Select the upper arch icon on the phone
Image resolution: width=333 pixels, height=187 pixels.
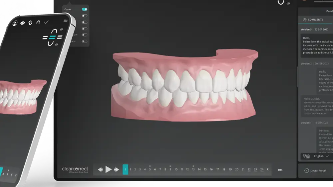(54, 31)
